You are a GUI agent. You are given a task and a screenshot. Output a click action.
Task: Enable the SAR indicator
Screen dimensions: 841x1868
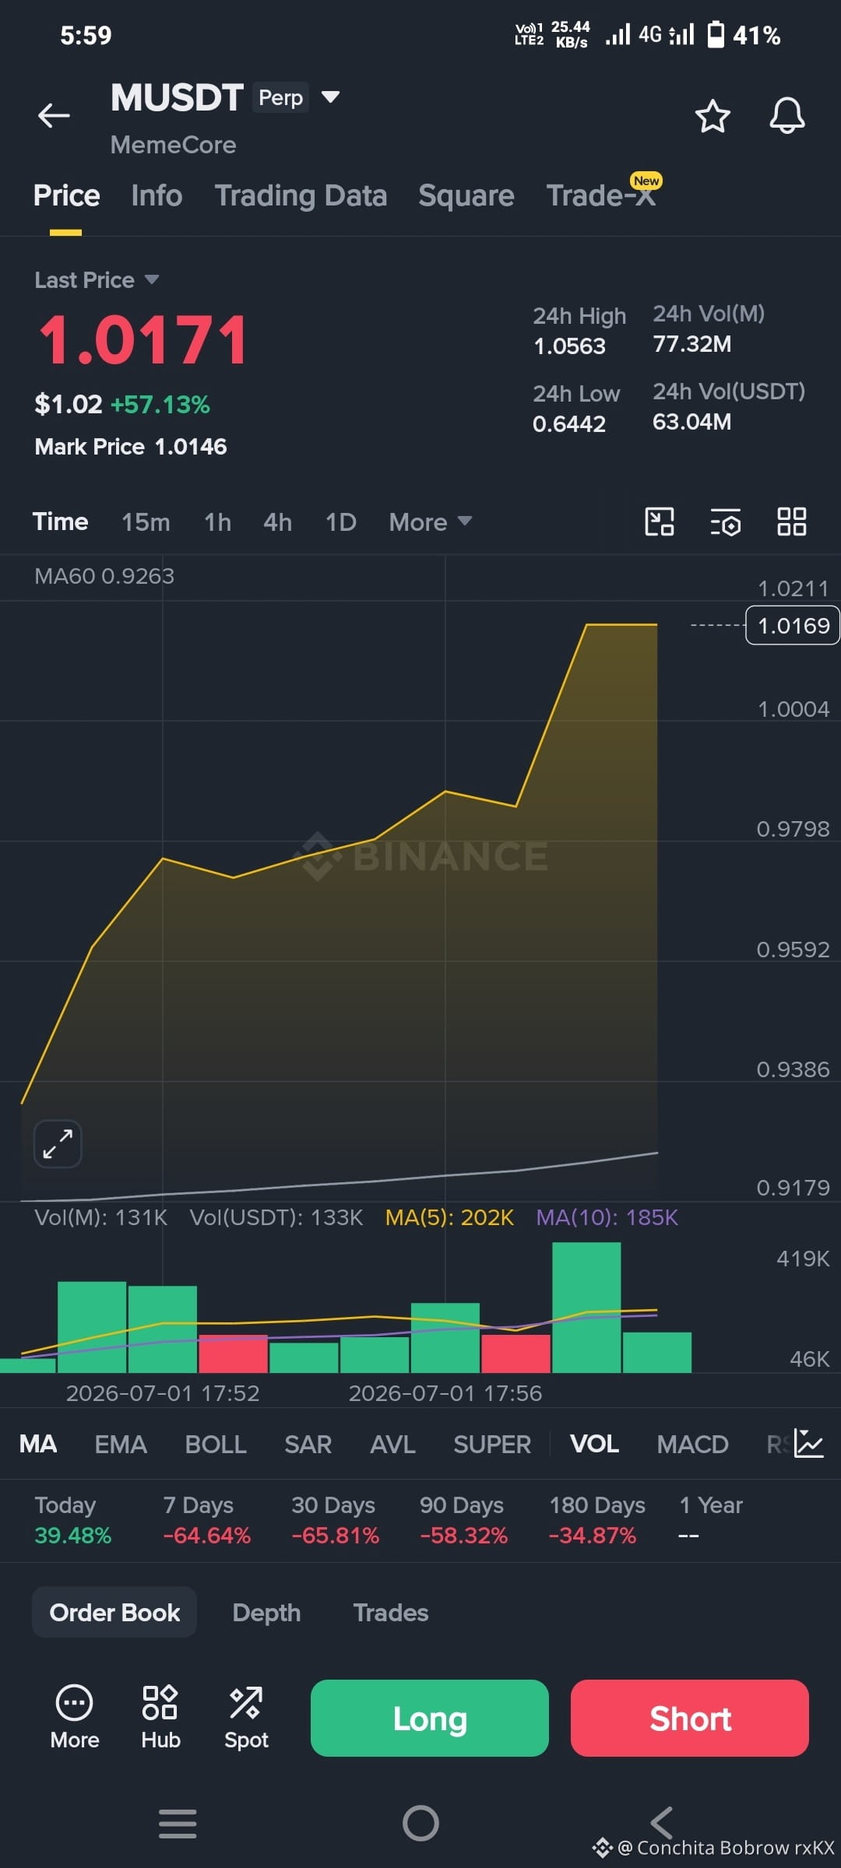coord(308,1444)
